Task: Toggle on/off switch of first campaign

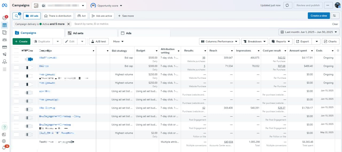Action: pos(29,59)
